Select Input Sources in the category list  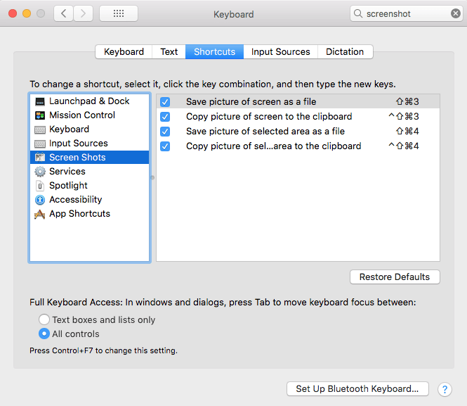point(89,143)
